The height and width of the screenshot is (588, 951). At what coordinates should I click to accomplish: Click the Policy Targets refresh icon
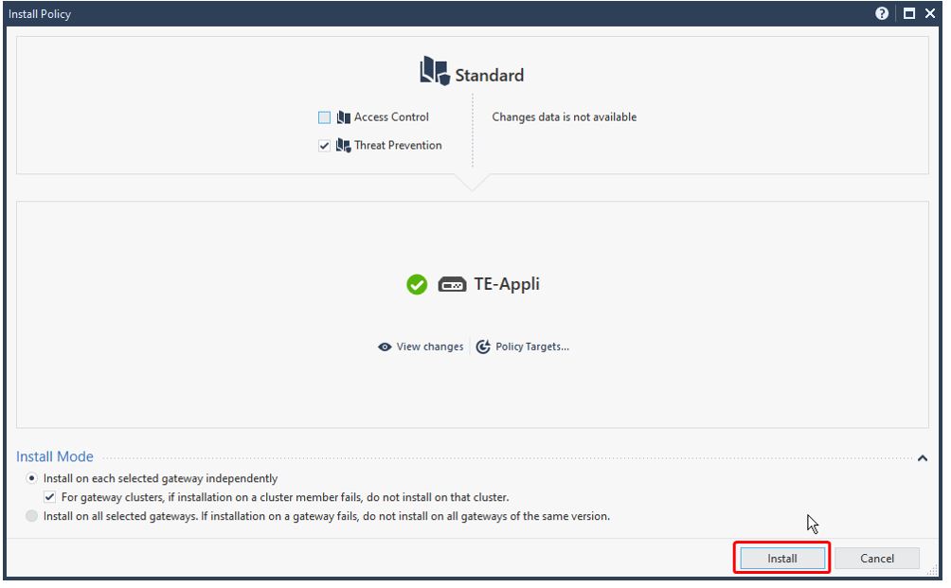[x=483, y=347]
